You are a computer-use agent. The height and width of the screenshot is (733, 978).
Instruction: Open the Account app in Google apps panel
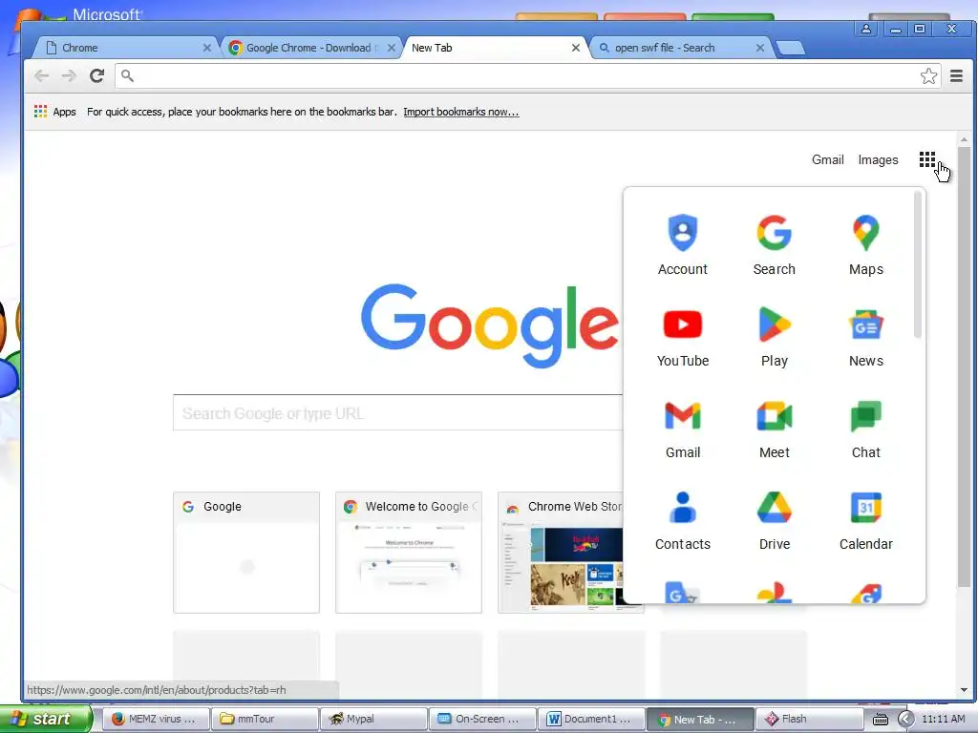coord(682,245)
